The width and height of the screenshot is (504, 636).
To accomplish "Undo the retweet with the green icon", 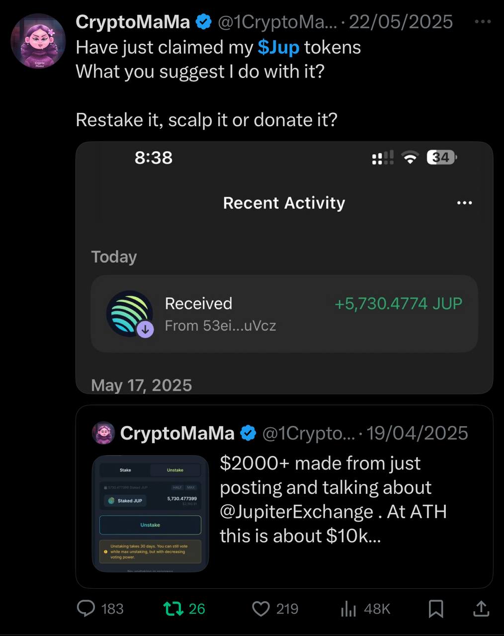I will (173, 608).
